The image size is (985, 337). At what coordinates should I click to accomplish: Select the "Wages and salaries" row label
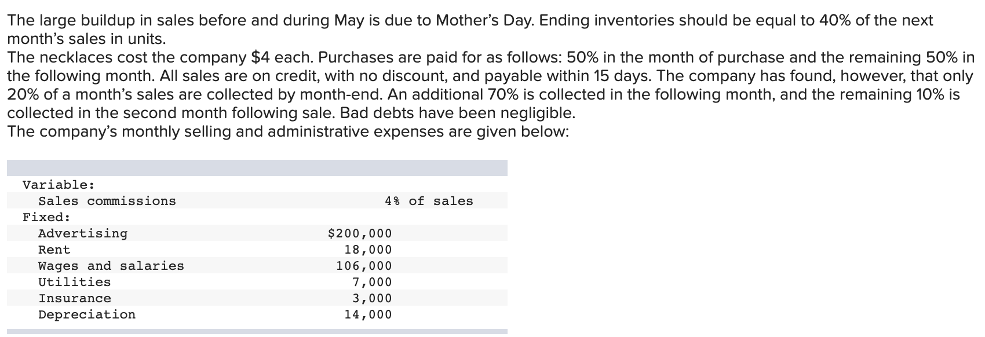pos(111,266)
